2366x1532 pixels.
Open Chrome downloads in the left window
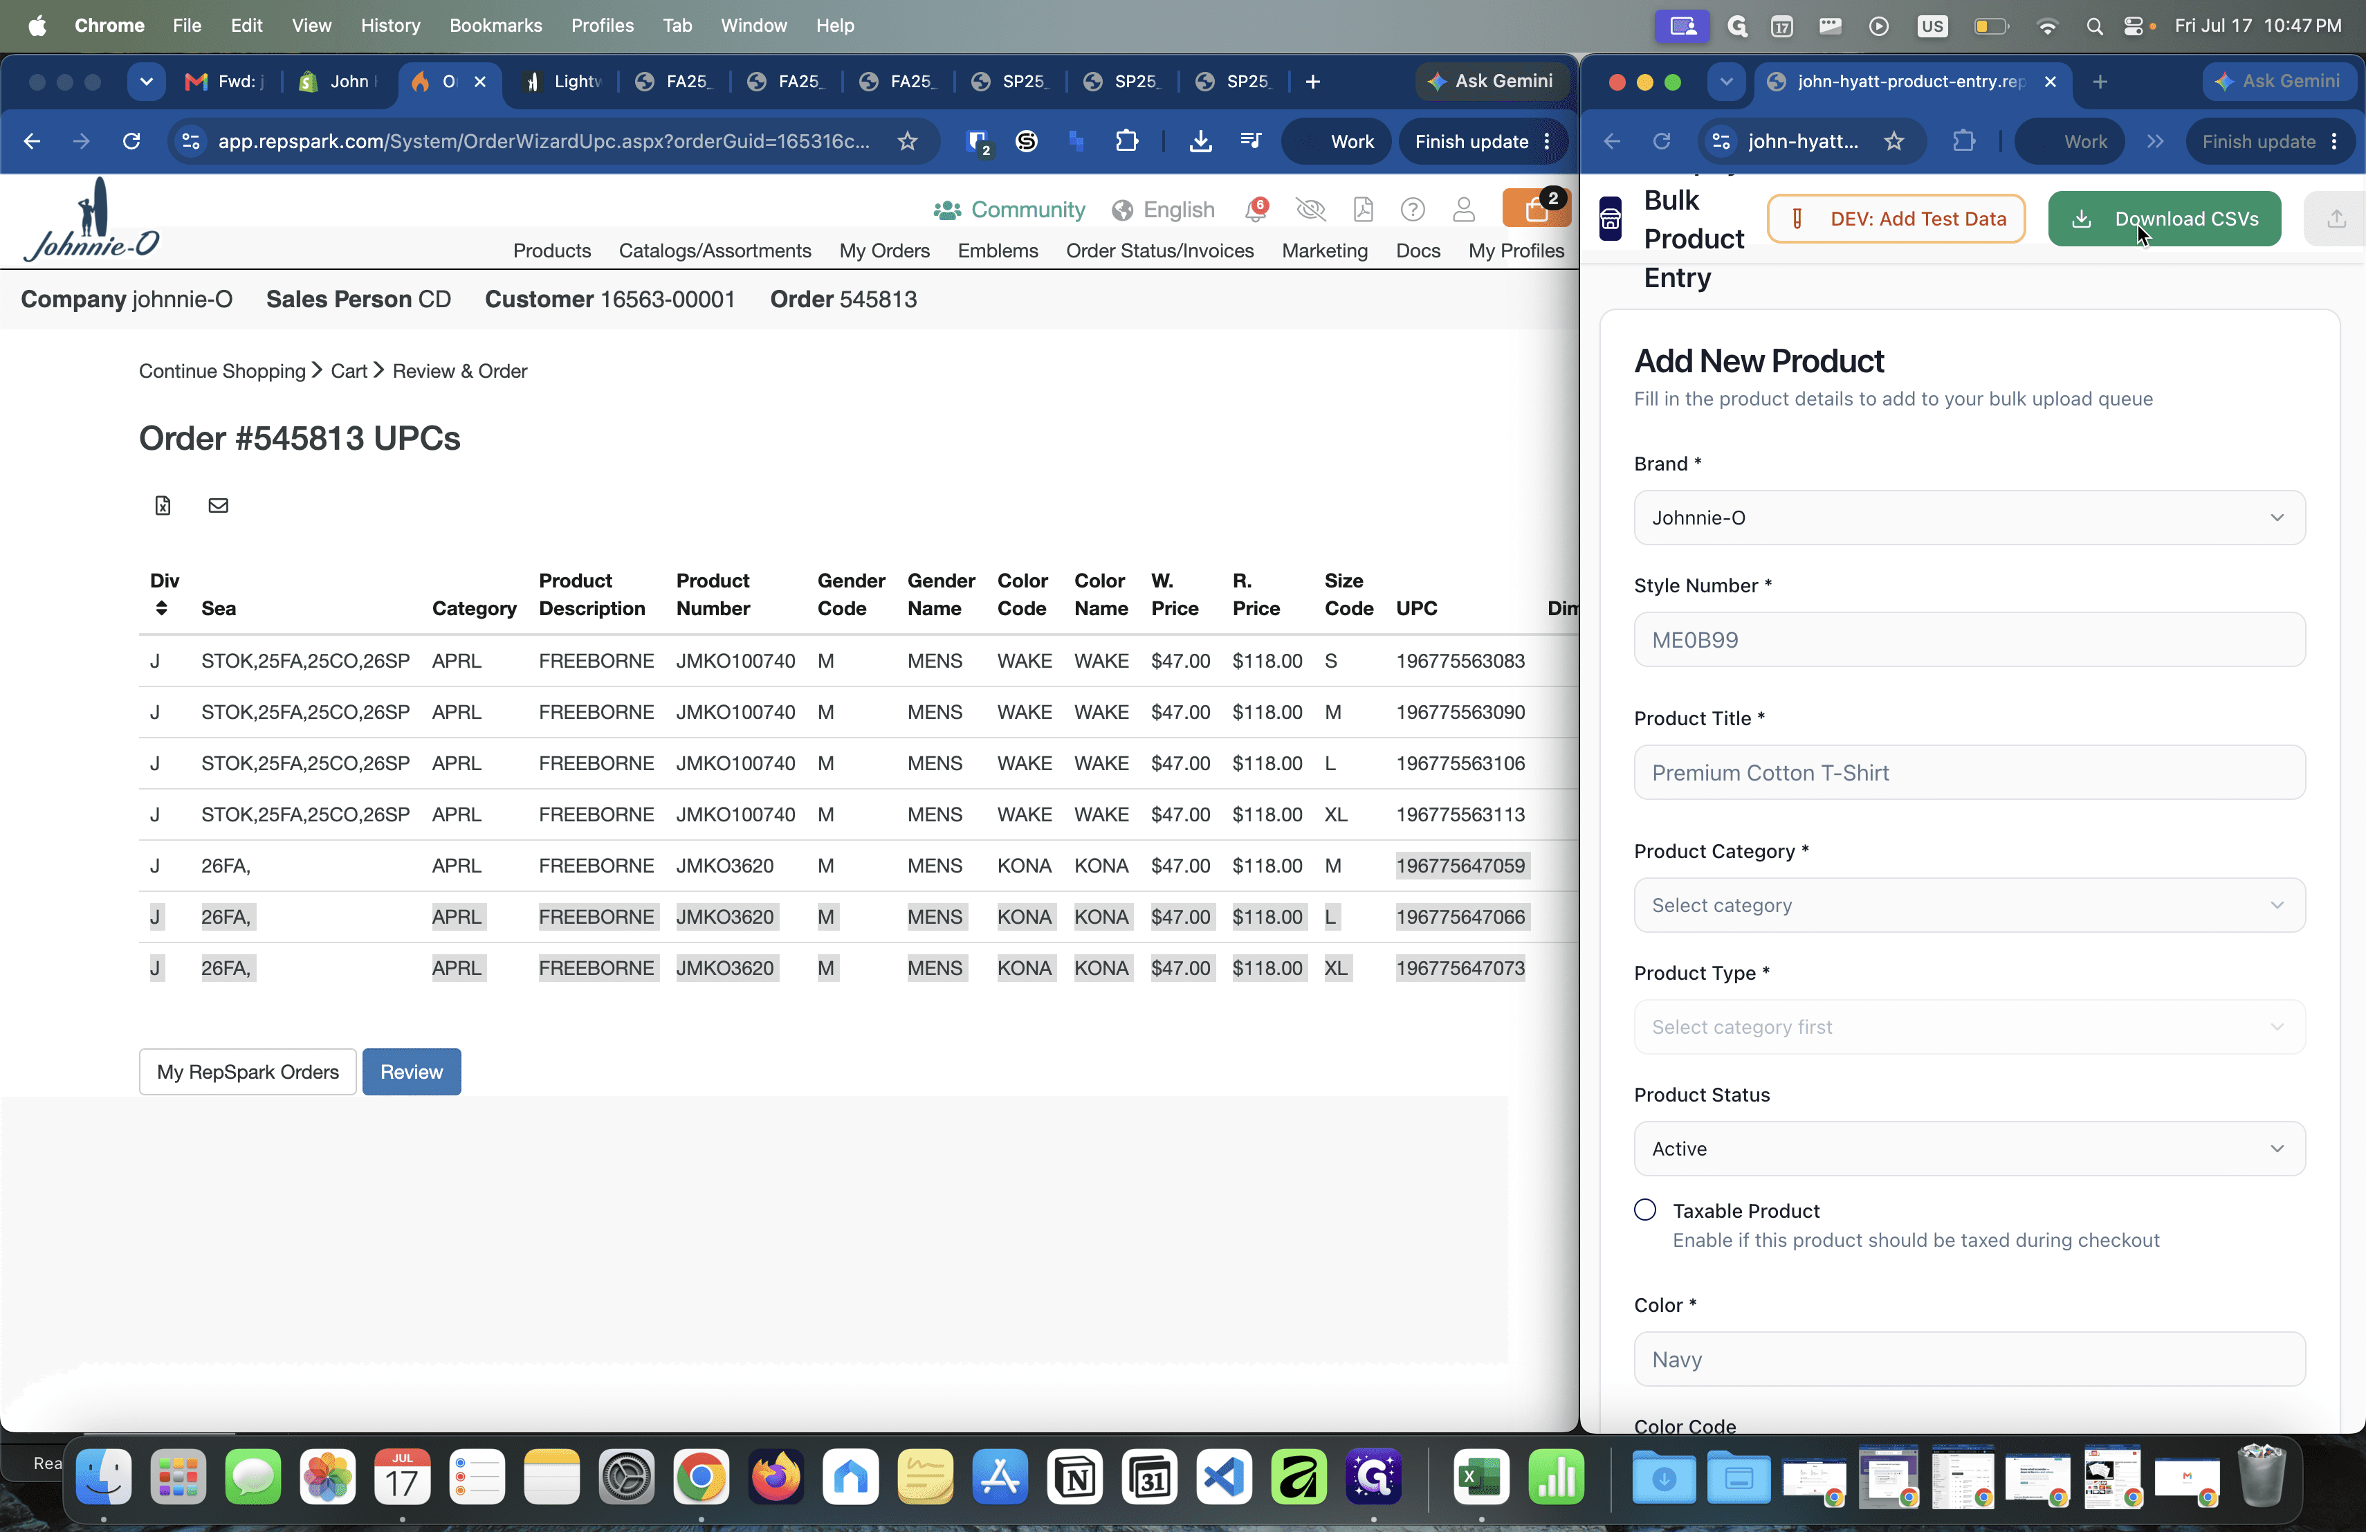coord(1200,141)
